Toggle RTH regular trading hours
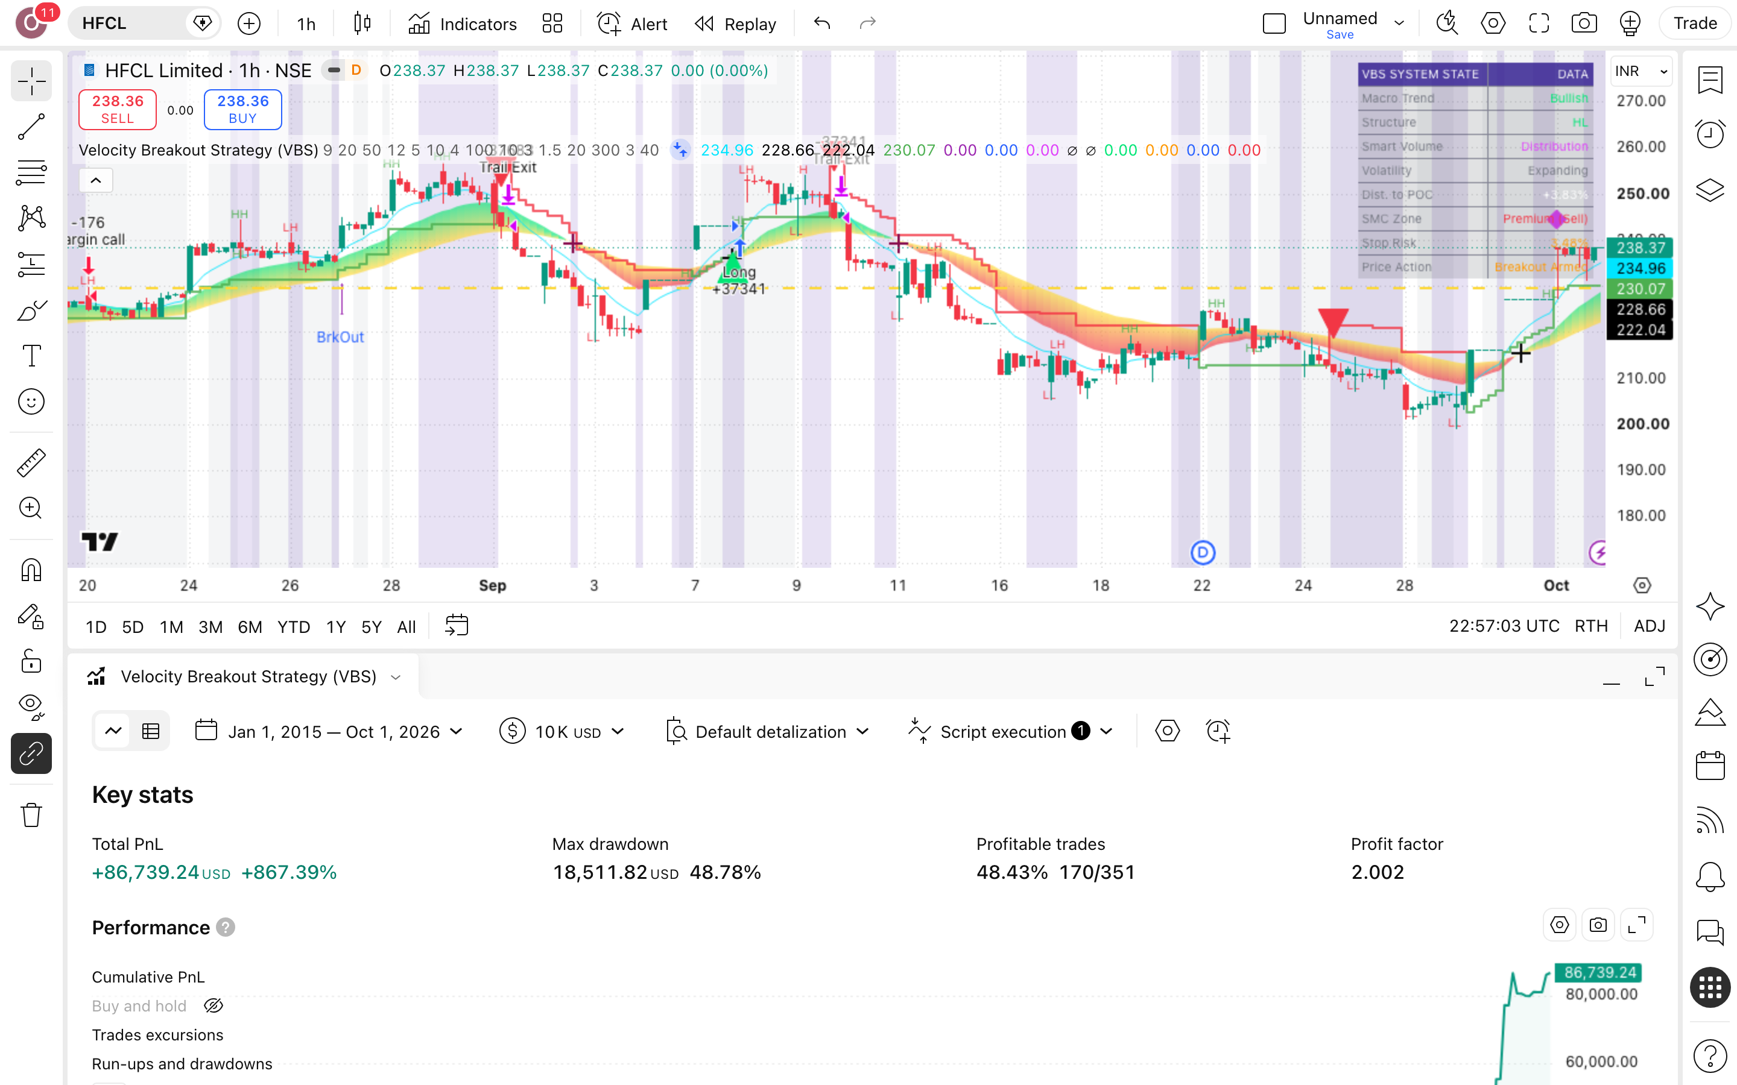1737x1085 pixels. pos(1590,626)
